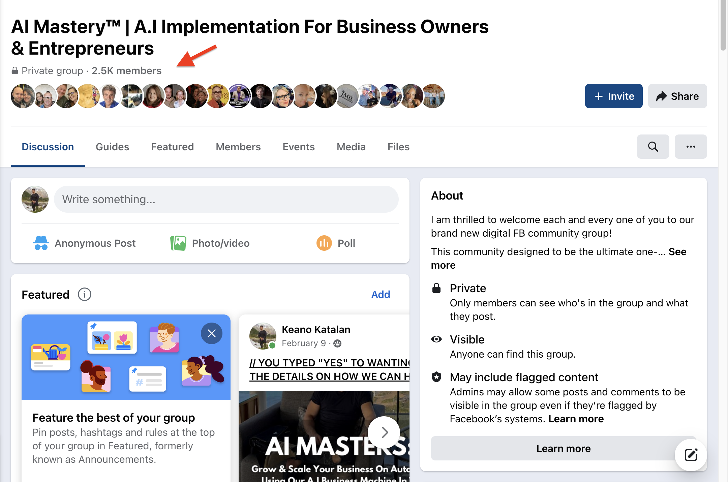
Task: Click the lock icon next to Private
Action: [436, 288]
